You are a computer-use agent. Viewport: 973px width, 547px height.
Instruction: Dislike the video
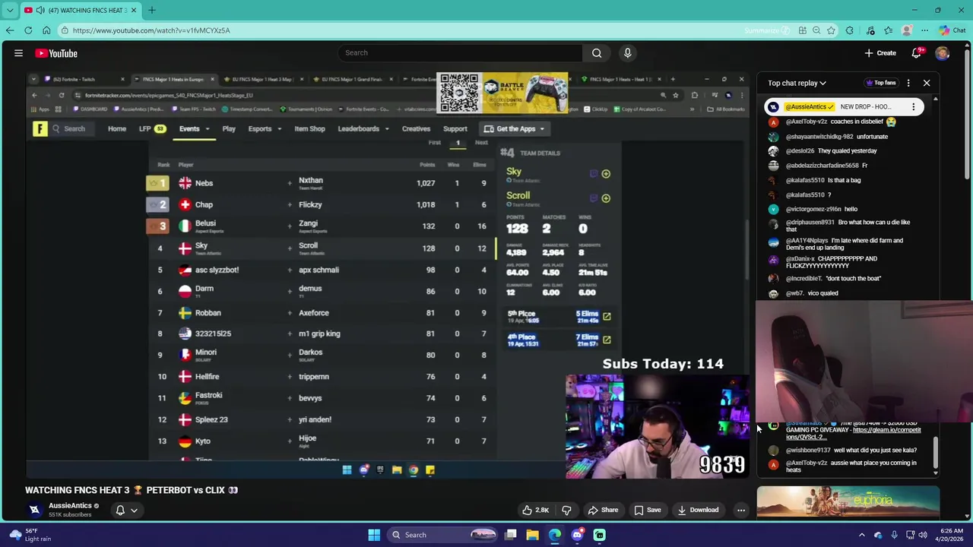566,510
